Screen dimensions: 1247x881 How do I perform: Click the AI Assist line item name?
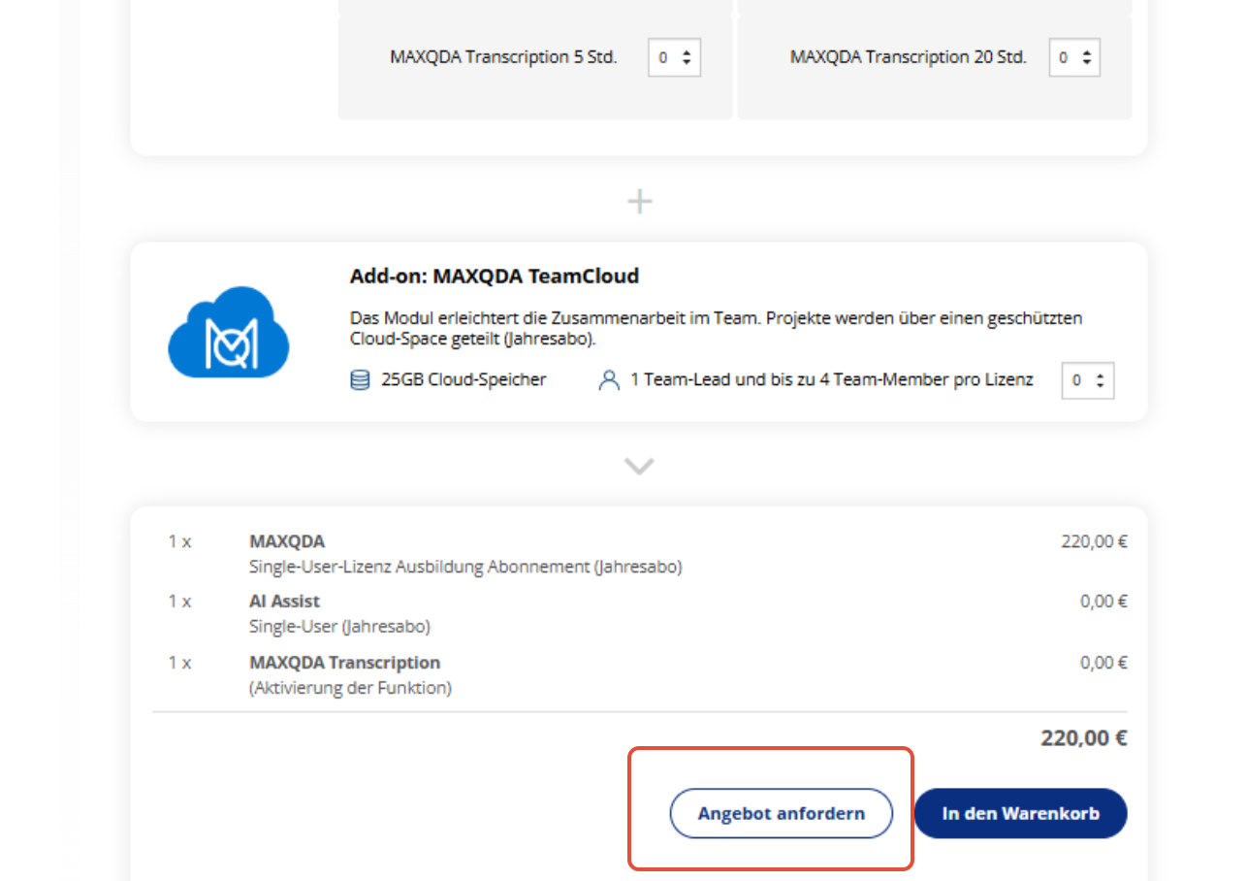pos(284,602)
